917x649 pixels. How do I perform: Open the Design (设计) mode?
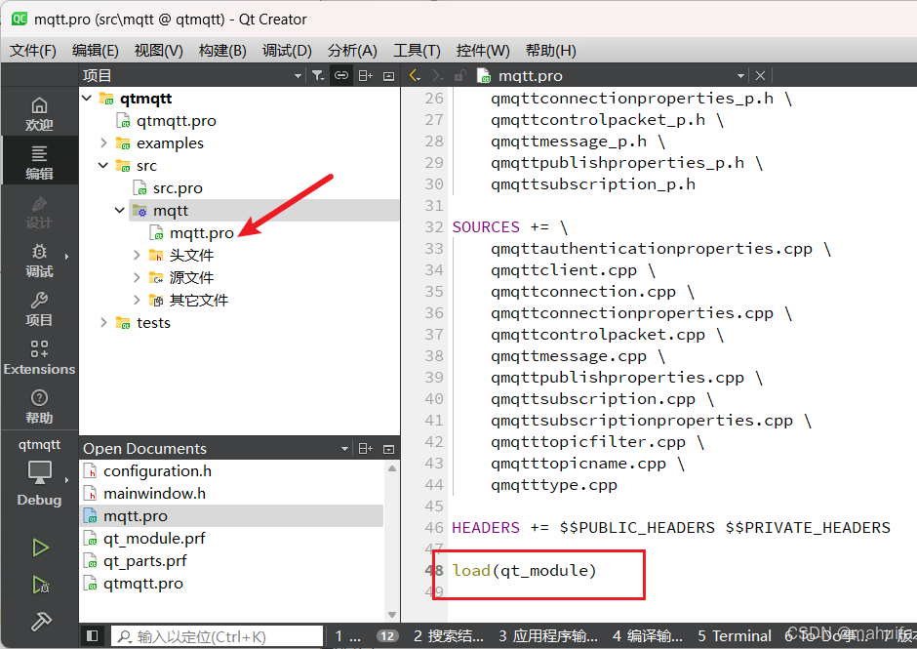[x=39, y=212]
